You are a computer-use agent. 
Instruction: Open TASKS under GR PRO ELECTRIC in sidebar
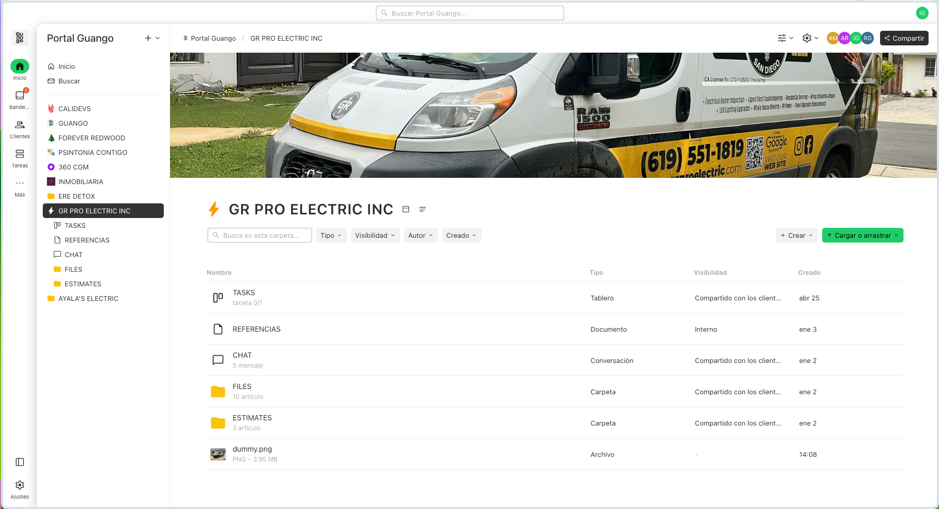pos(103,225)
